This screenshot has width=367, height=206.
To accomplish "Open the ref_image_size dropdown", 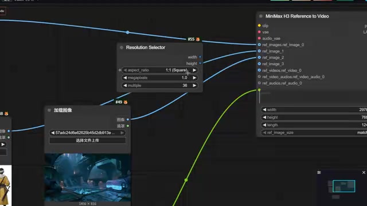I will pyautogui.click(x=314, y=133).
